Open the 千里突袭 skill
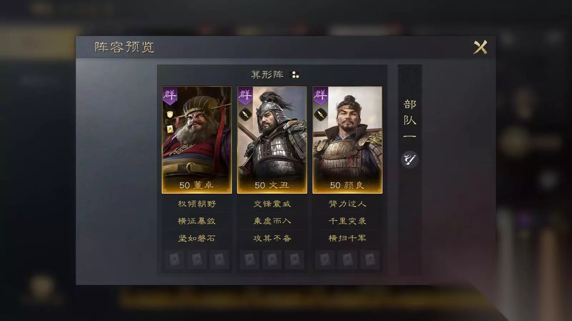572x321 pixels. click(x=347, y=221)
